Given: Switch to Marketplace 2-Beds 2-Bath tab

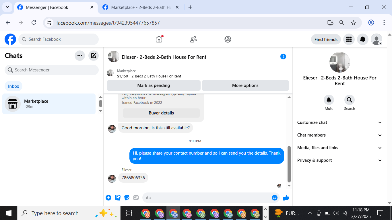Looking at the screenshot, I should [141, 7].
